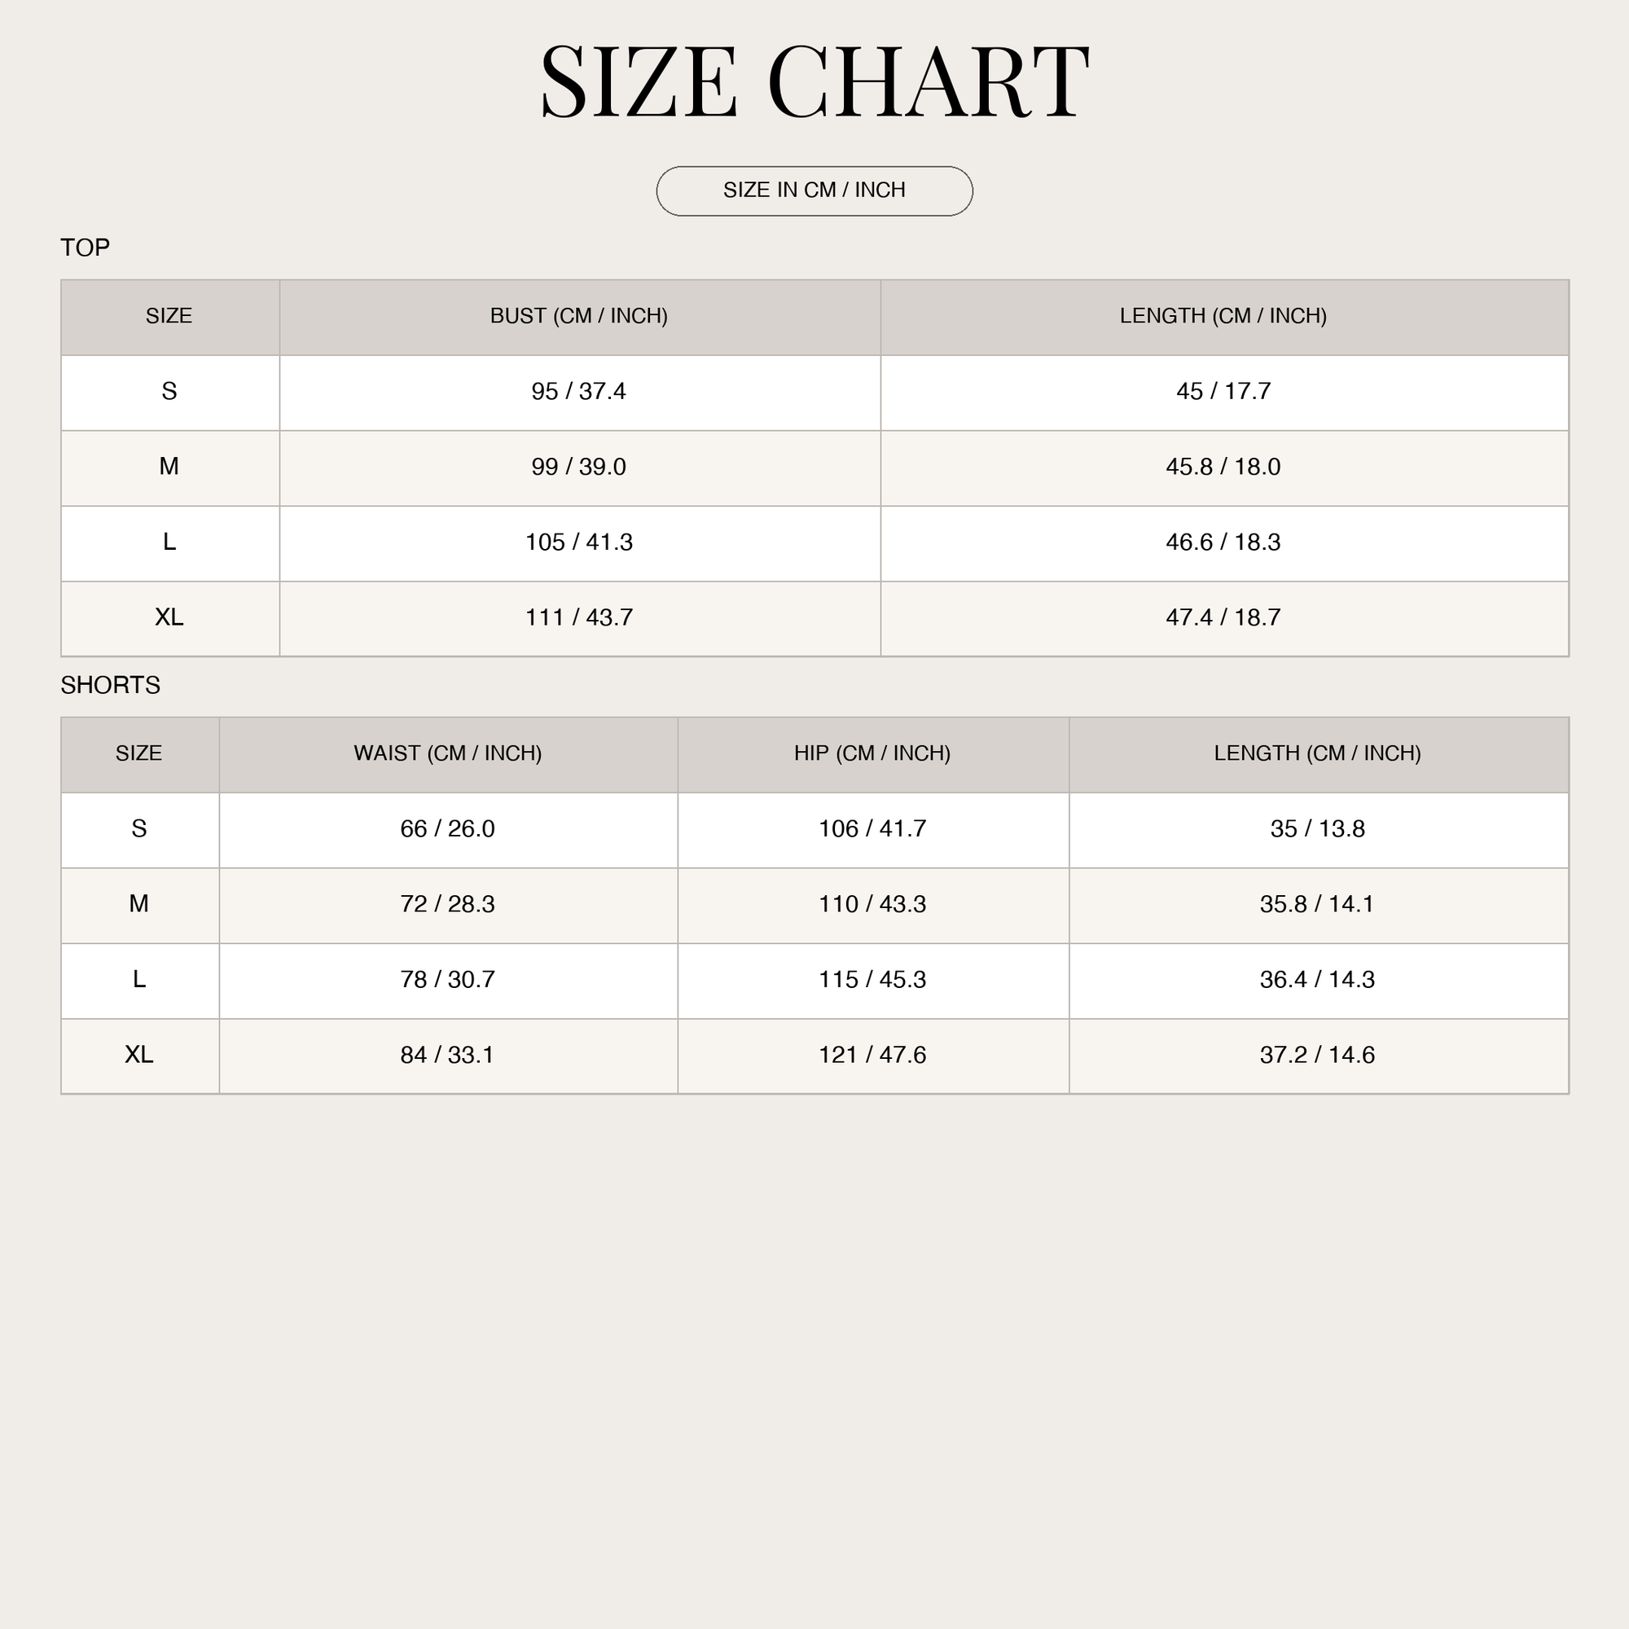Click the 35 / 13.8 shorts length cell
Viewport: 1629px width, 1629px height.
pyautogui.click(x=1319, y=830)
